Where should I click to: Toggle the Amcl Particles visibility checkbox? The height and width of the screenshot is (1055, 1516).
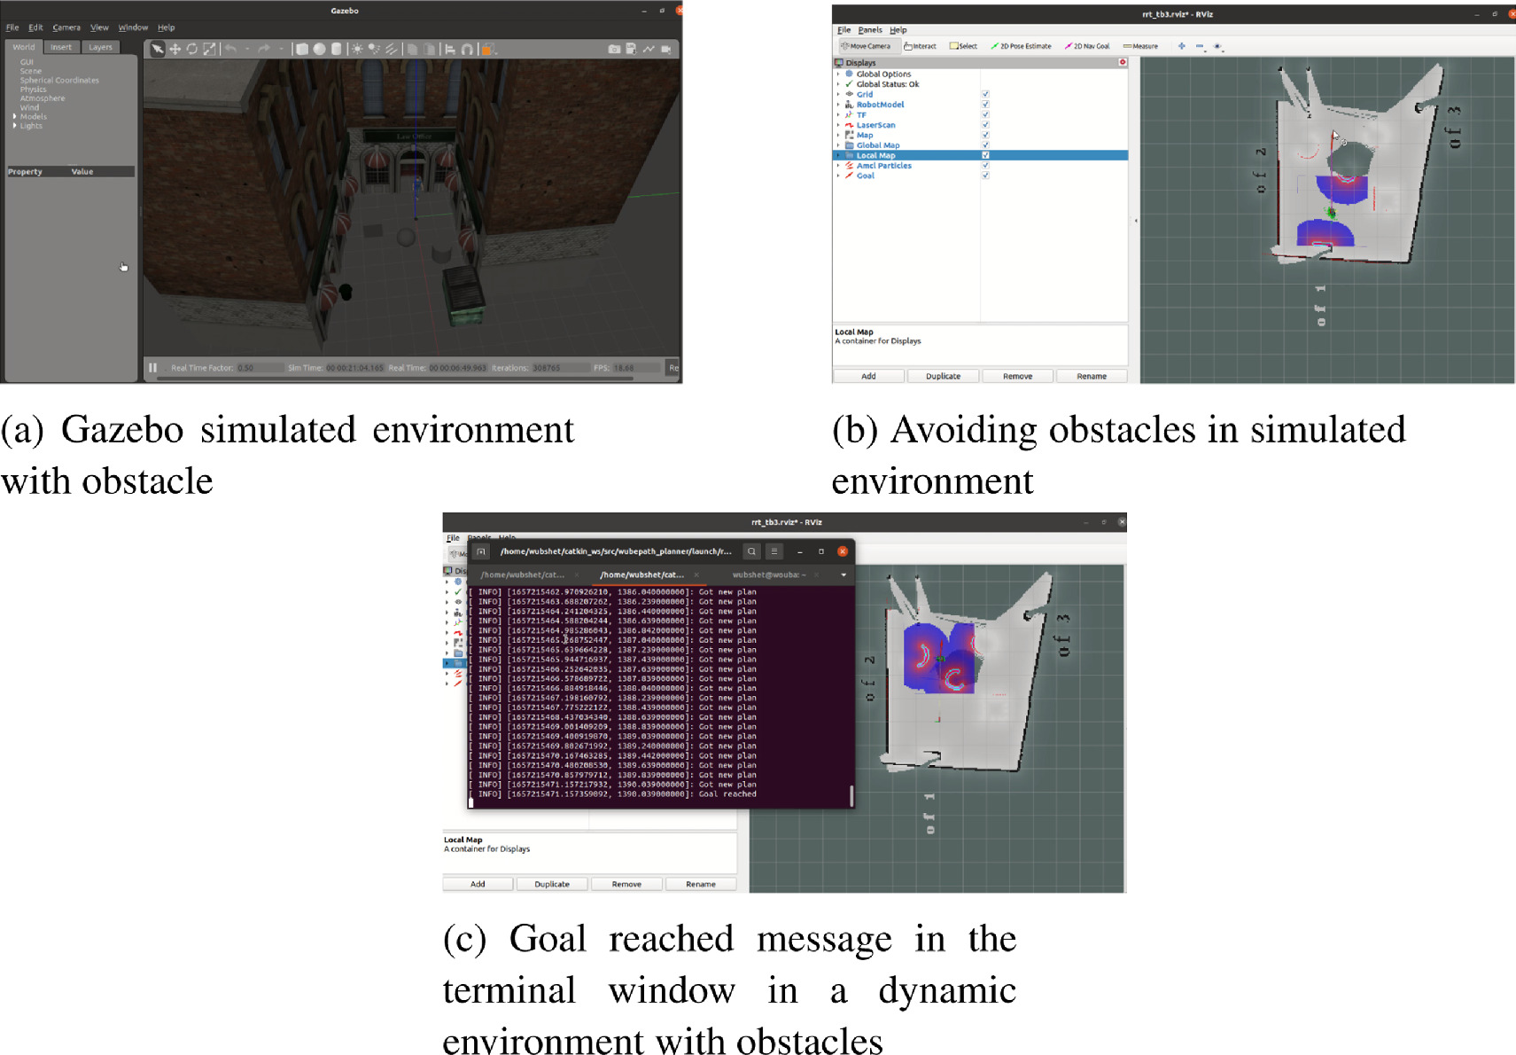[x=985, y=166]
